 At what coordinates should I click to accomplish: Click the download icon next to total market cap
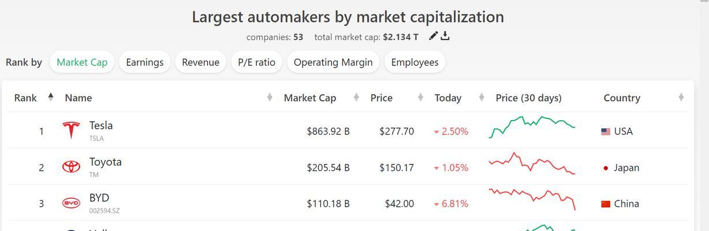coord(445,36)
